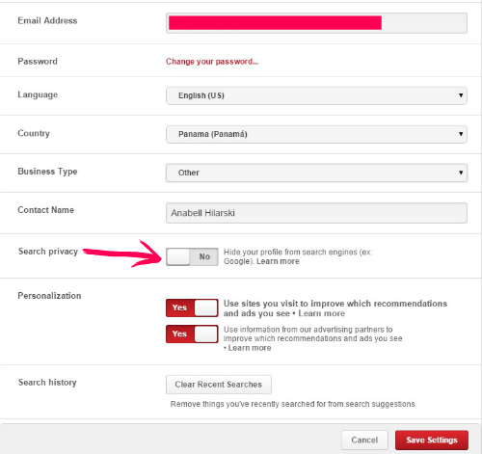The image size is (482, 454).
Task: Click Learn more under search privacy
Action: point(278,261)
